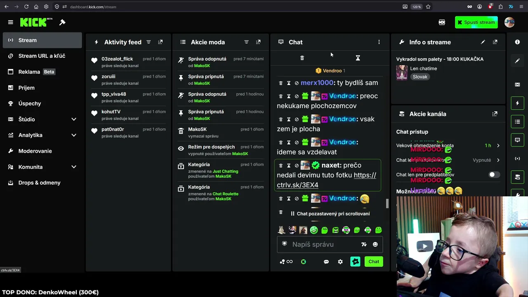528x297 pixels.
Task: Click the info icon in right rail
Action: pos(517,42)
